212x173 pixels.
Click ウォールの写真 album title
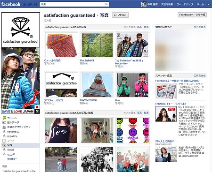52,60
